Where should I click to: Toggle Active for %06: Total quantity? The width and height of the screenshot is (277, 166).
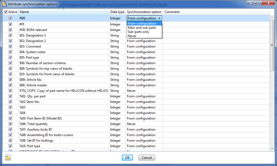tap(11, 124)
